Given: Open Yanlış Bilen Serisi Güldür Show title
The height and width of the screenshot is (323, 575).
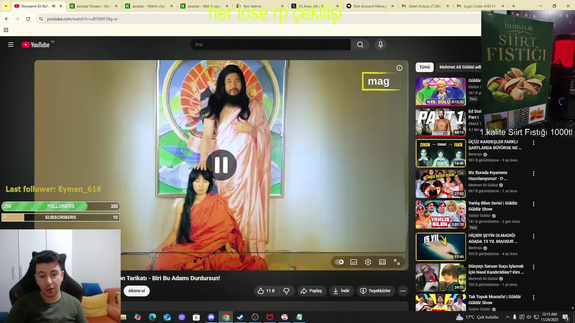Looking at the screenshot, I should (493, 206).
